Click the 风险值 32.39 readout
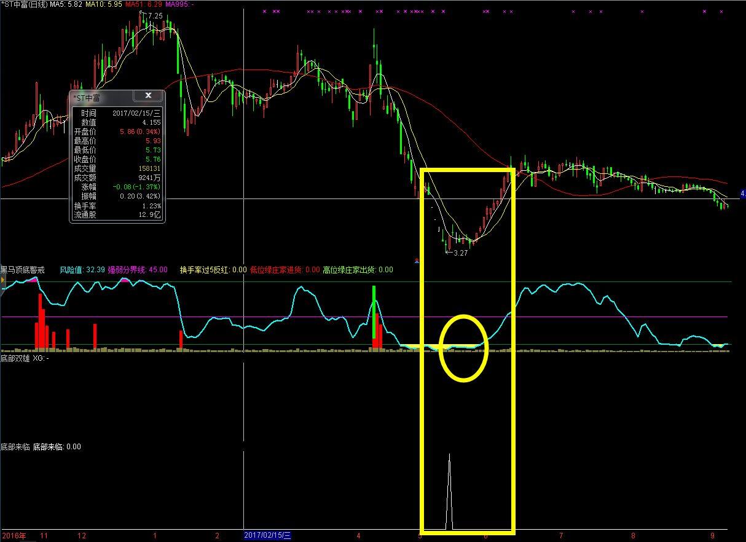Viewport: 746px width, 542px height. pos(82,270)
